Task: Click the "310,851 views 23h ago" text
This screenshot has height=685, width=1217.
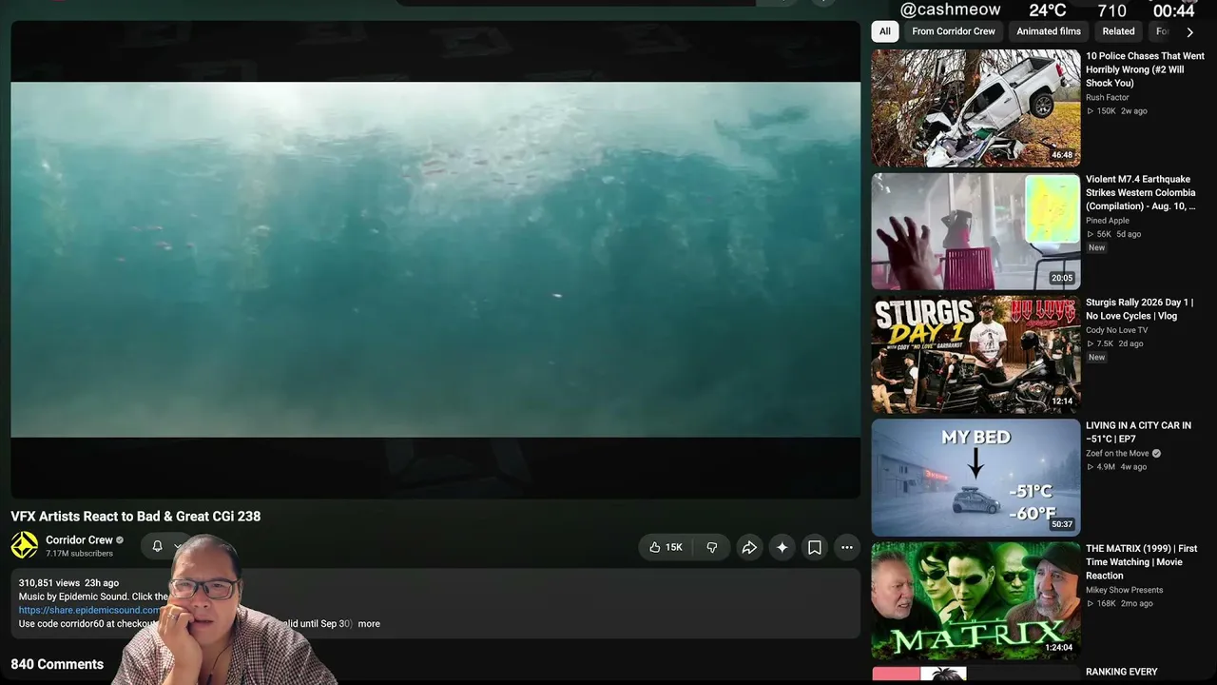Action: [x=68, y=583]
